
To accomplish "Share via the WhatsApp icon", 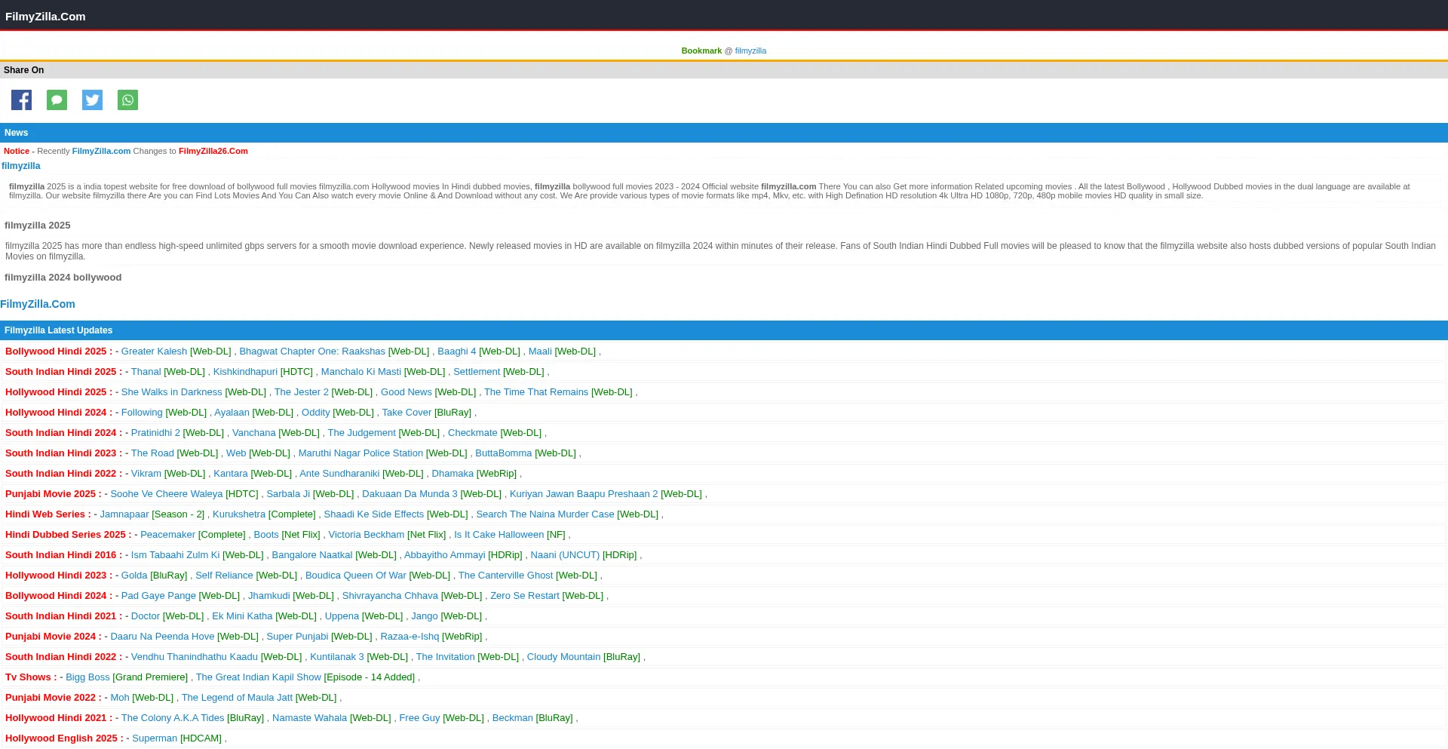I will (127, 100).
